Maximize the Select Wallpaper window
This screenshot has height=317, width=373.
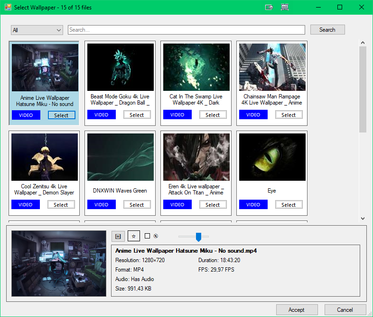[340, 8]
